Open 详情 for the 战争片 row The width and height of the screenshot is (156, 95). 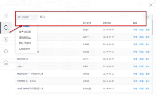point(135,37)
